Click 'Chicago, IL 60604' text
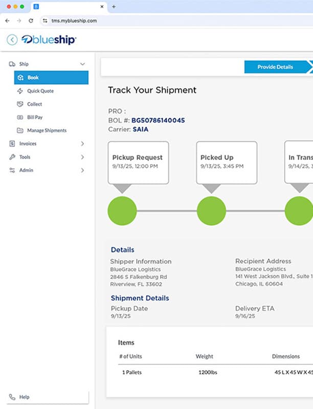 point(259,284)
